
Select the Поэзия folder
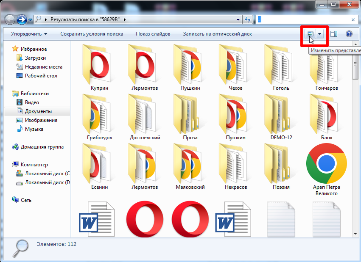281,166
